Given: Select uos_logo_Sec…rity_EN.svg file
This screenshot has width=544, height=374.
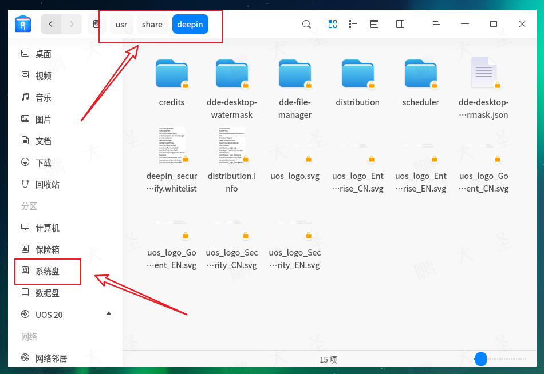Looking at the screenshot, I should coord(295,245).
